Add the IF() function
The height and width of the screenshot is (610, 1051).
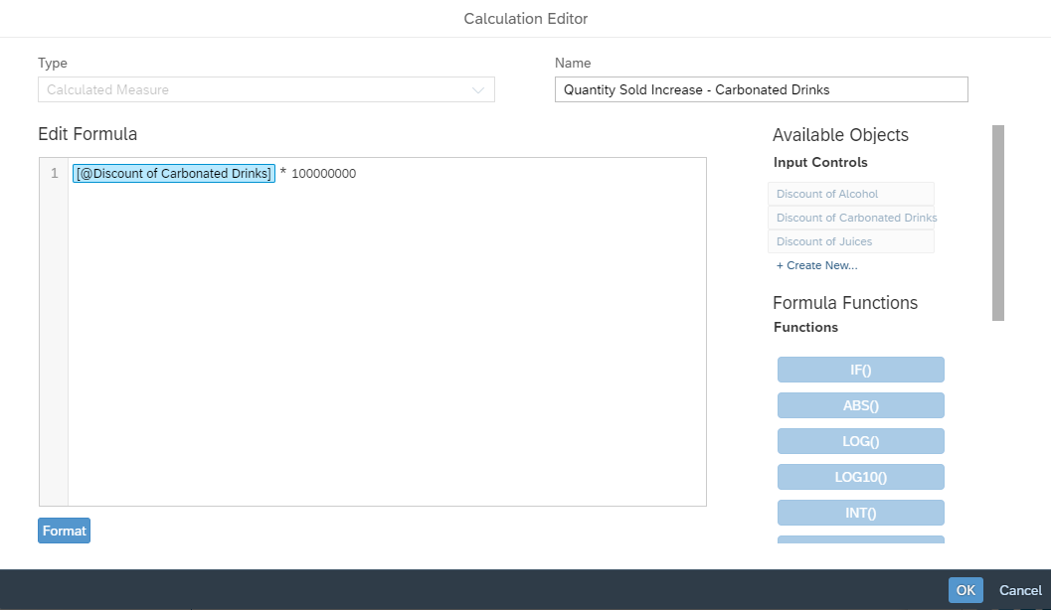coord(860,370)
